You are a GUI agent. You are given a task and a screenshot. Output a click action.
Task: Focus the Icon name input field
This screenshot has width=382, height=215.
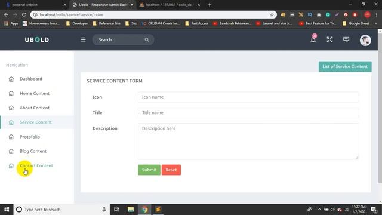coord(248,97)
